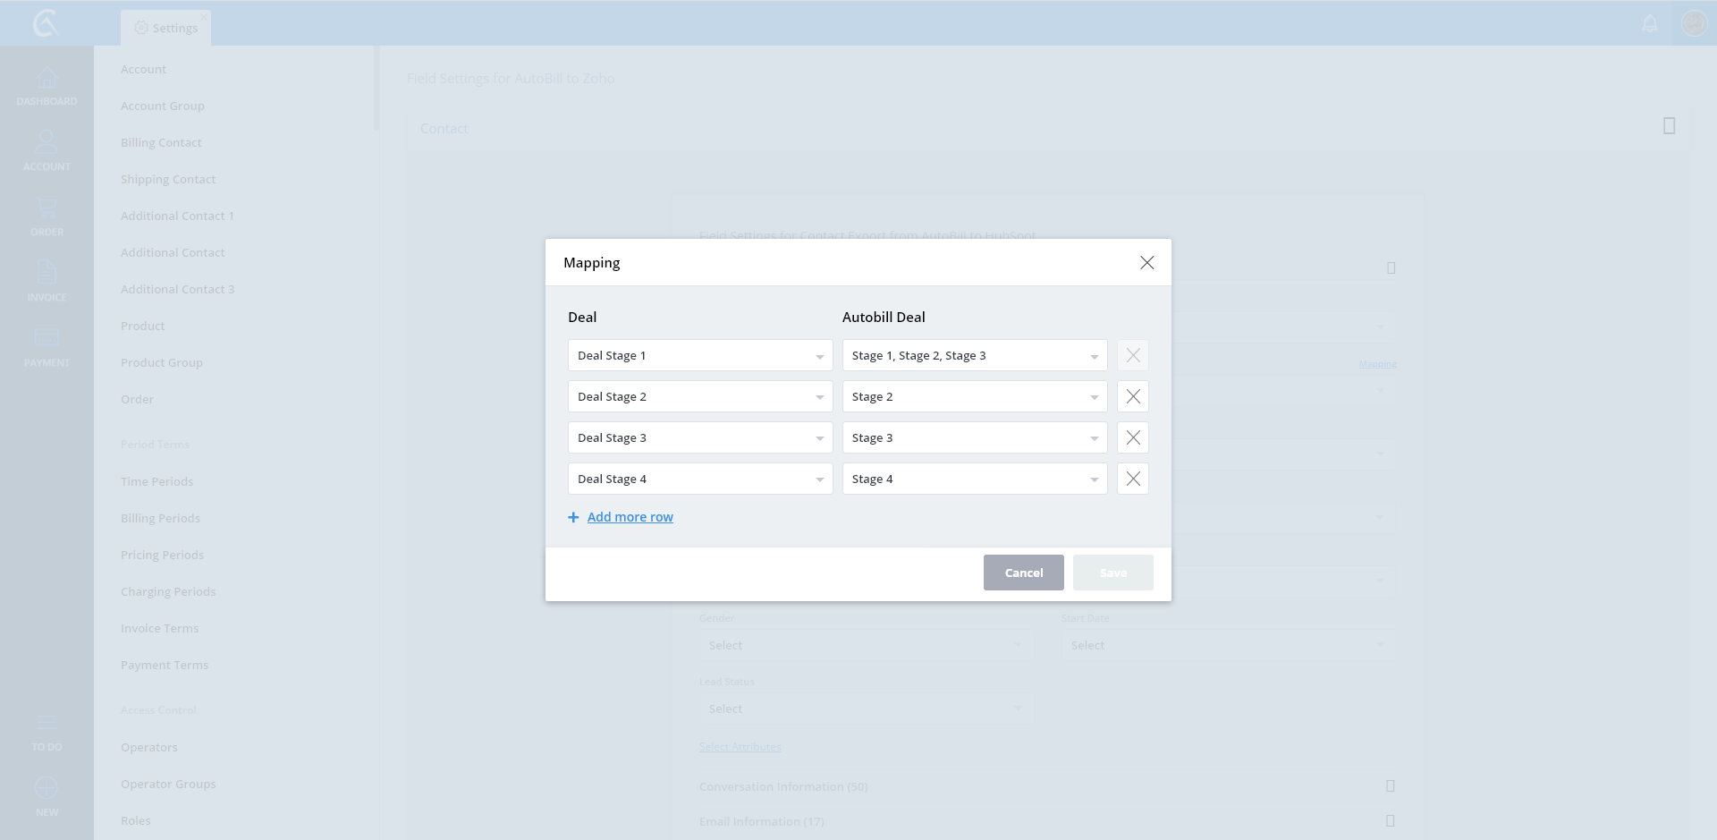1717x840 pixels.
Task: Click the Cancel button
Action: 1023,573
